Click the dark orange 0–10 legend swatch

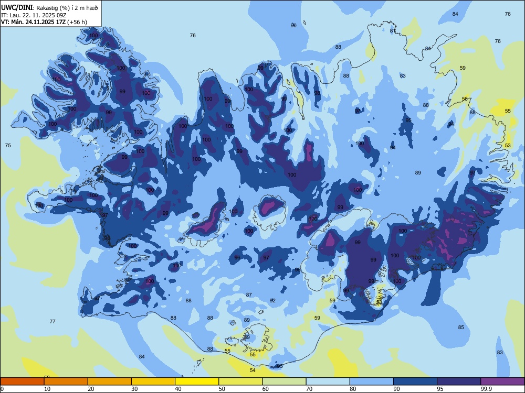(x=22, y=381)
